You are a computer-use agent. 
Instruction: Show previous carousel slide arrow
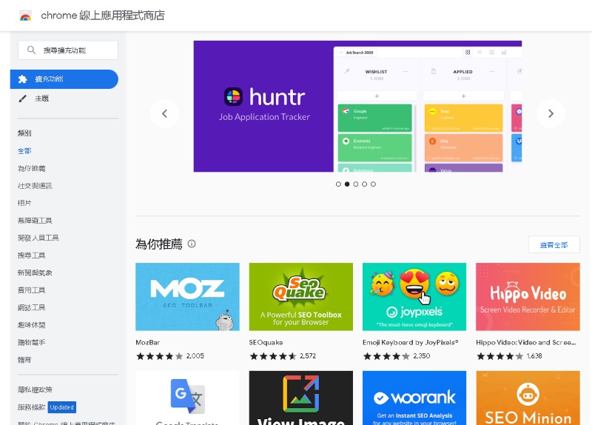tap(164, 113)
